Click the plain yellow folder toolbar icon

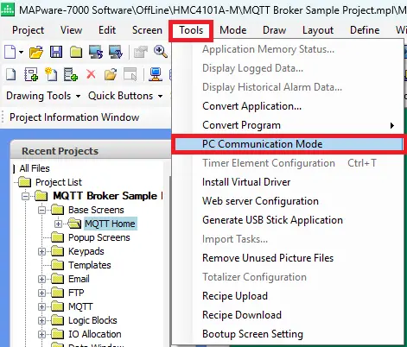point(76,53)
